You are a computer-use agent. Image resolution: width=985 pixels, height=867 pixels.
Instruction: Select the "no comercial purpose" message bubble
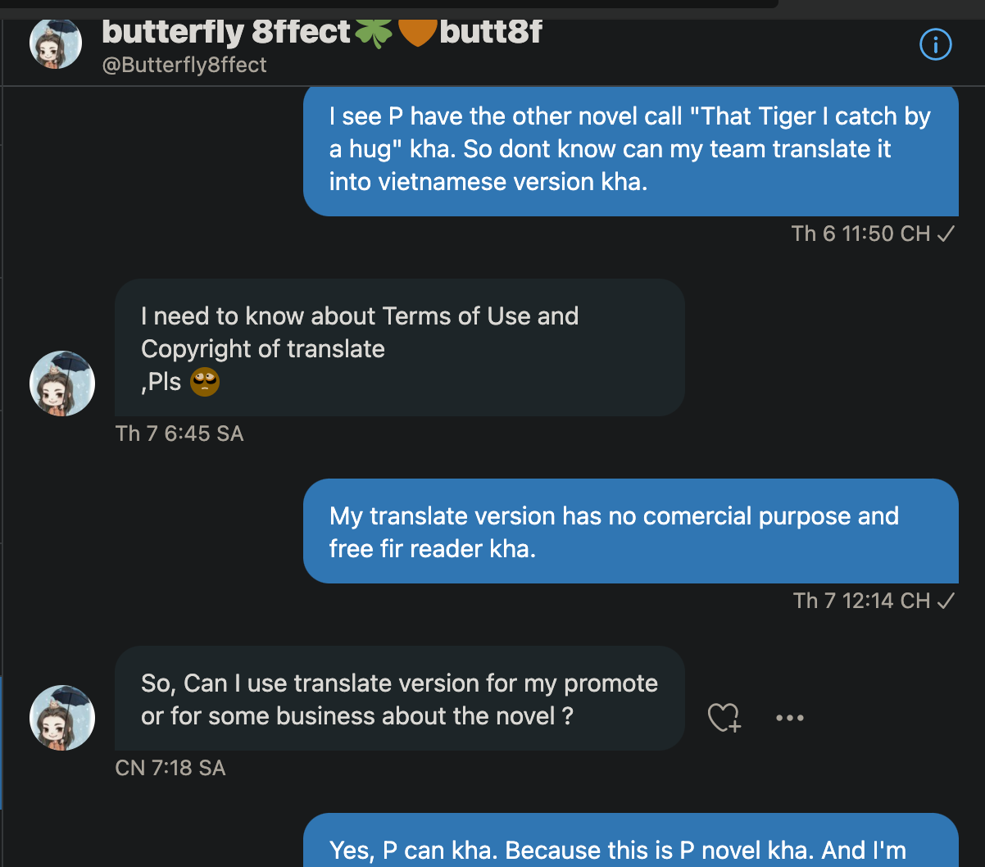point(630,532)
